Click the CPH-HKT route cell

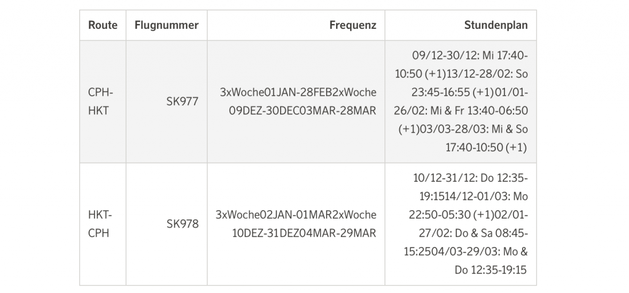pos(101,101)
